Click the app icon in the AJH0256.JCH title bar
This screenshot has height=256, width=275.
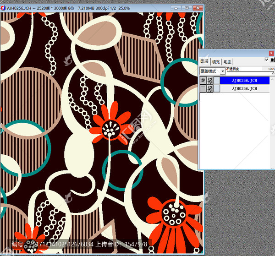point(3,8)
